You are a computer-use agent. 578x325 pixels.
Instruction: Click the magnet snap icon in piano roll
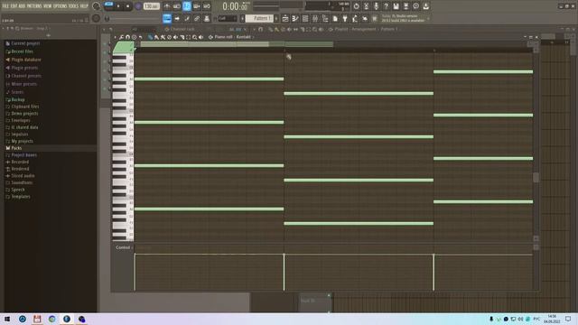pos(127,37)
